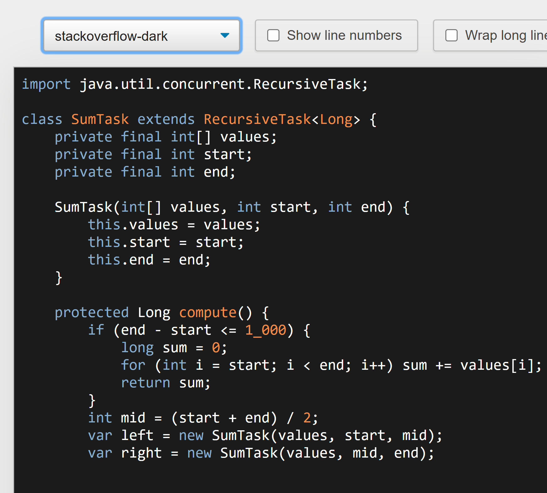Enable the Show line numbers checkbox
Viewport: 547px width, 493px height.
(273, 35)
